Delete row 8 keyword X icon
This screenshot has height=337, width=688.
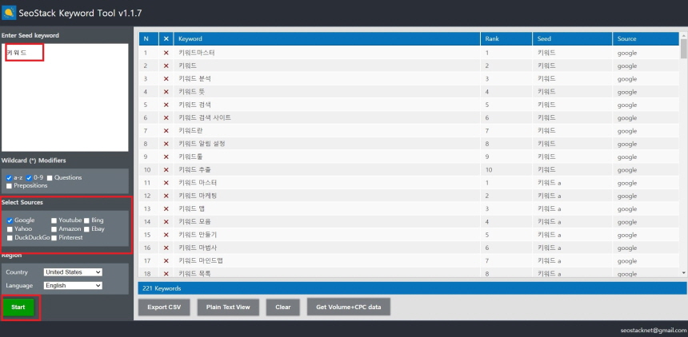coord(166,144)
